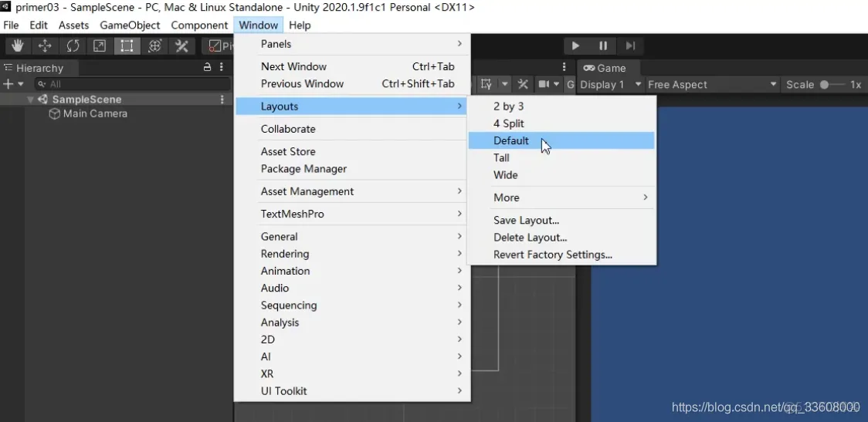Focus the Hierarchy search field
Viewport: 868px width, 422px height.
[x=132, y=84]
